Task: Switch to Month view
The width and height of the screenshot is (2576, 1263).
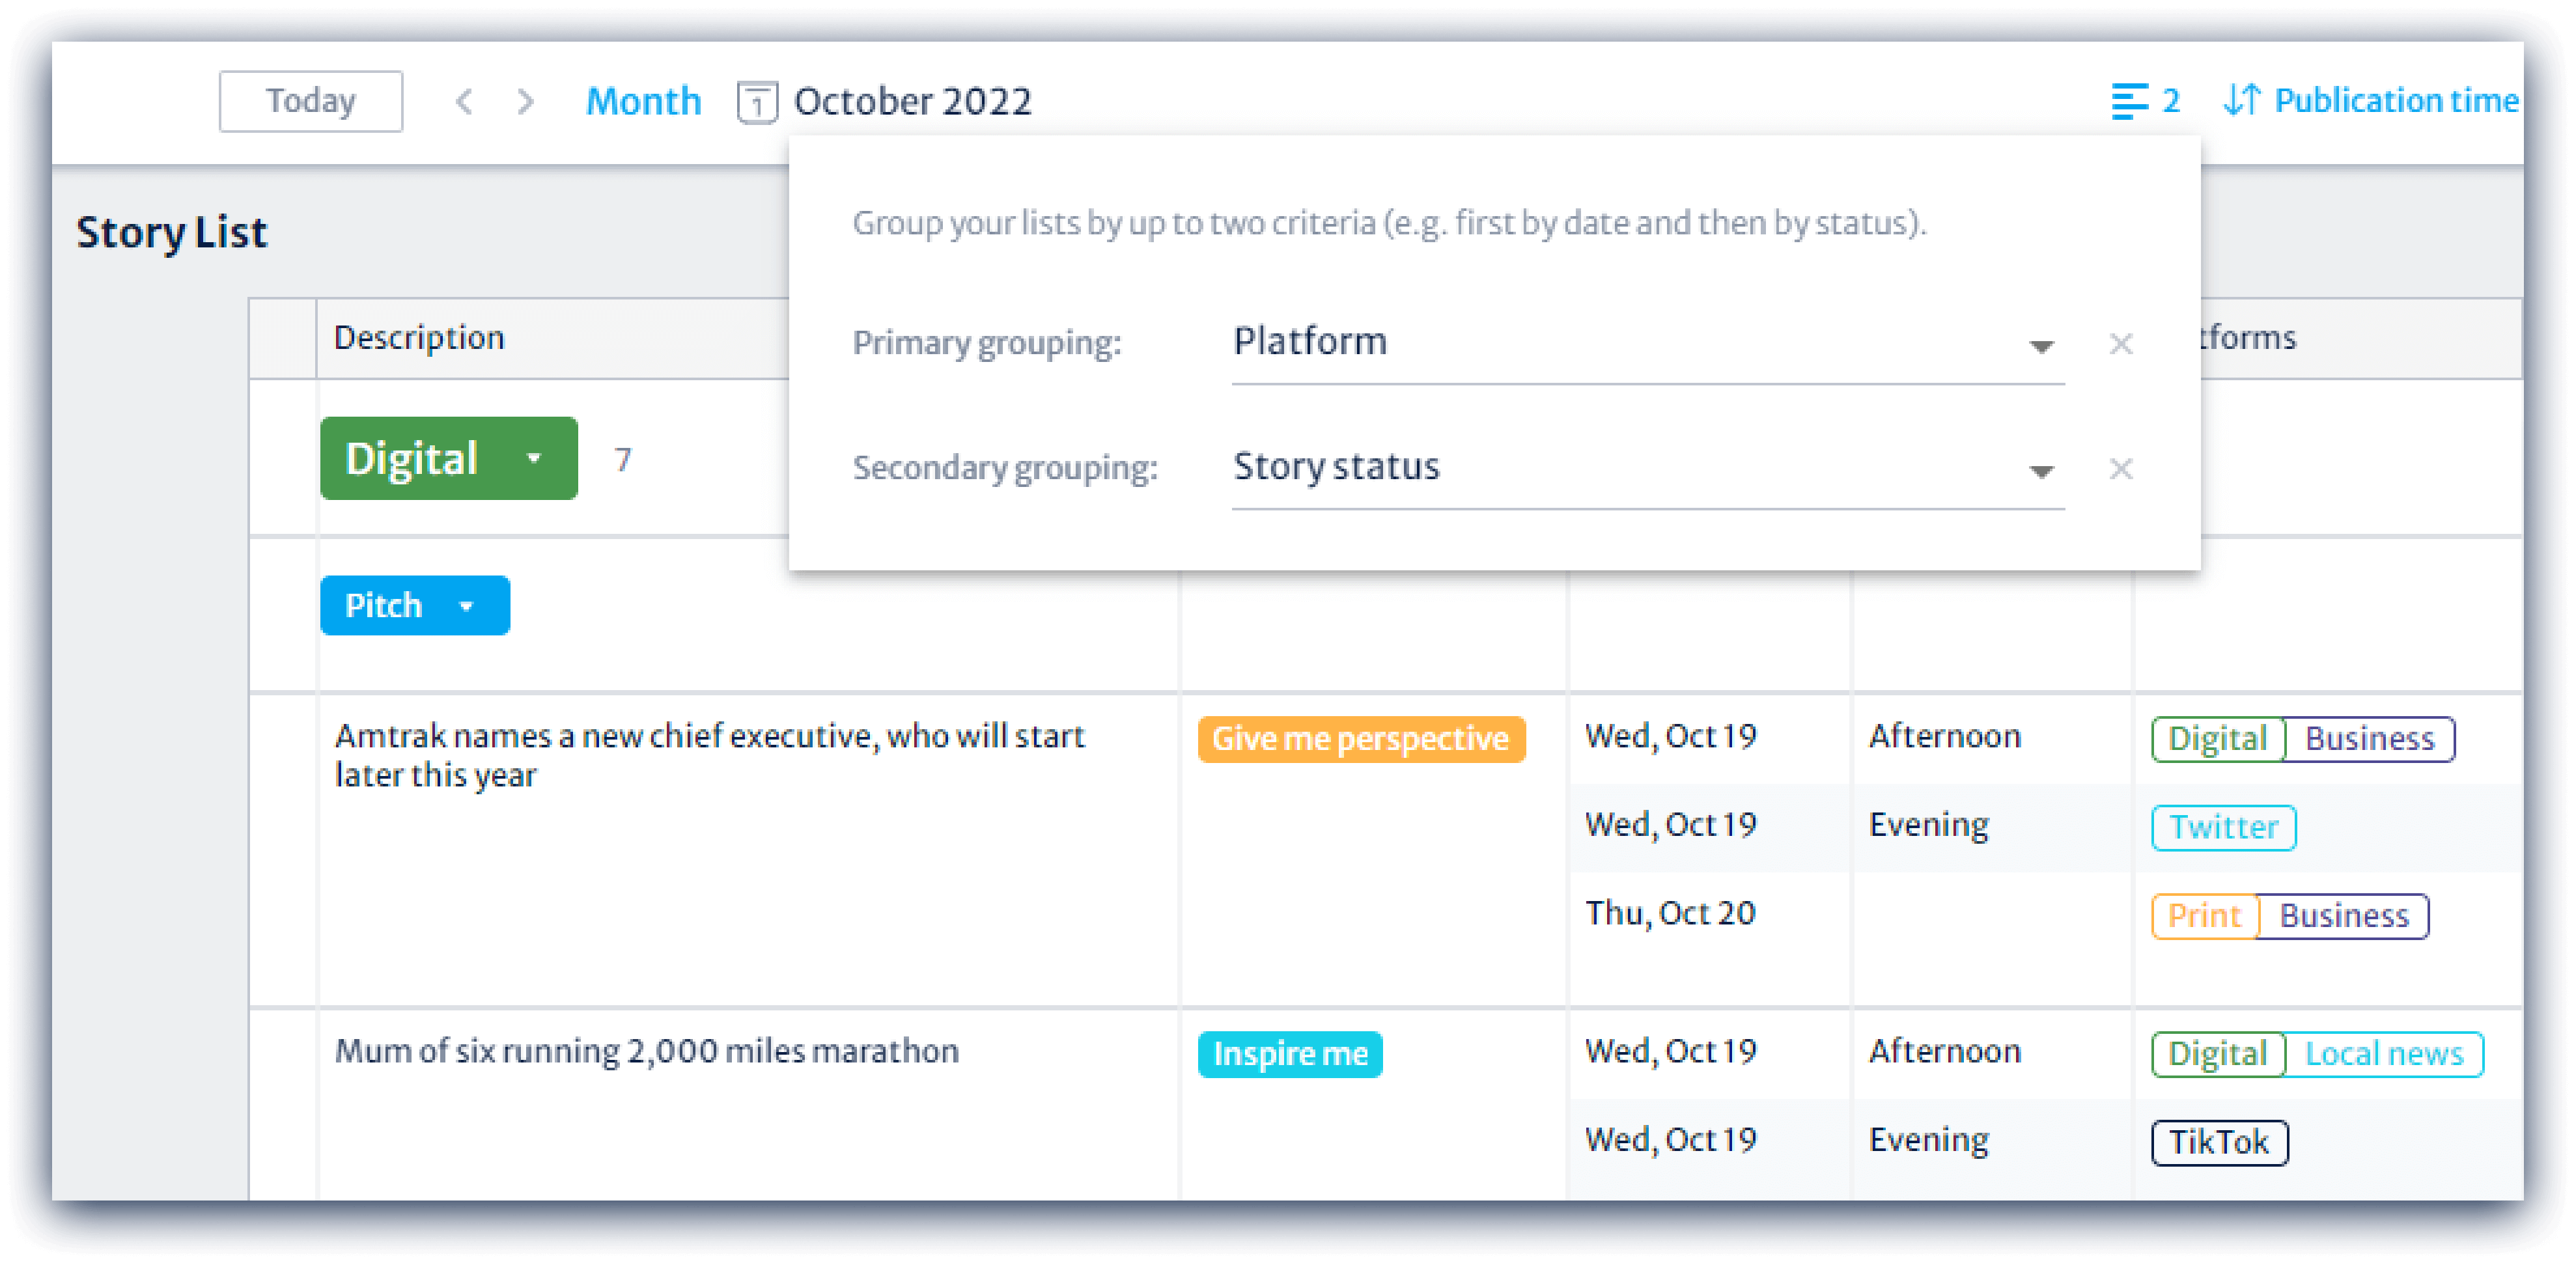Action: click(x=643, y=100)
